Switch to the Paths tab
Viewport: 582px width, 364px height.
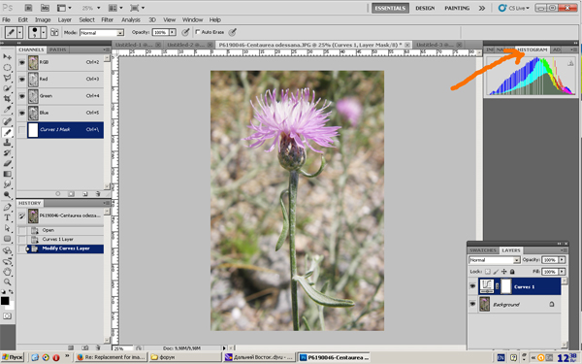click(x=58, y=50)
